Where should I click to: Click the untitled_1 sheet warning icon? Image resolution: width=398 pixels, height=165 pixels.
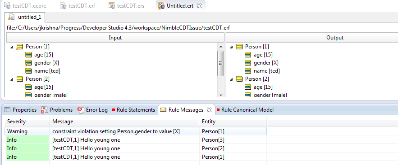point(11,17)
